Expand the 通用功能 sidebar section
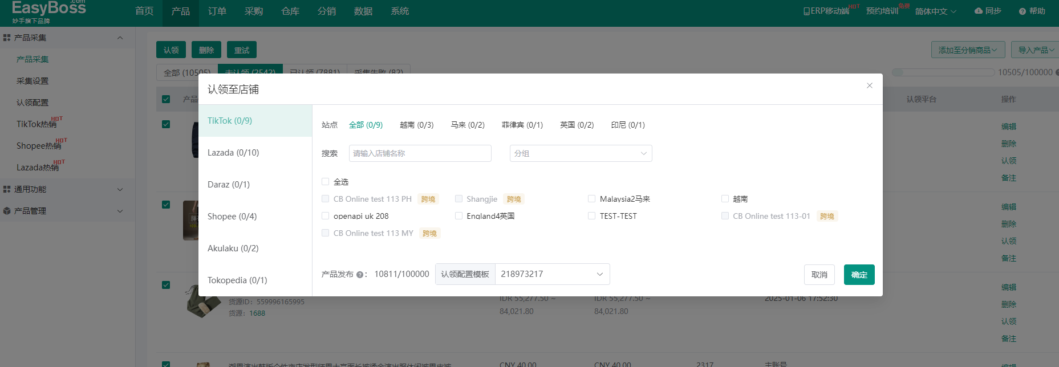 point(120,189)
